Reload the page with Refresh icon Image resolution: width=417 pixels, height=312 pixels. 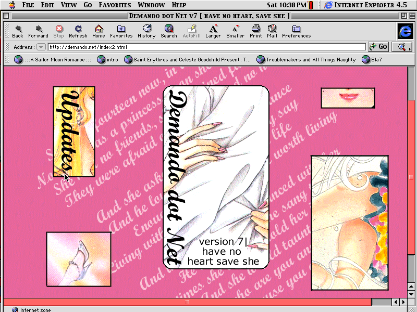[78, 29]
